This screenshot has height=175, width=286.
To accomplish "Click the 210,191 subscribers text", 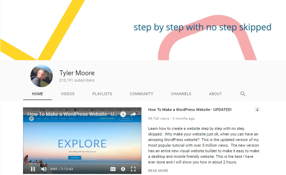I will coord(77,80).
